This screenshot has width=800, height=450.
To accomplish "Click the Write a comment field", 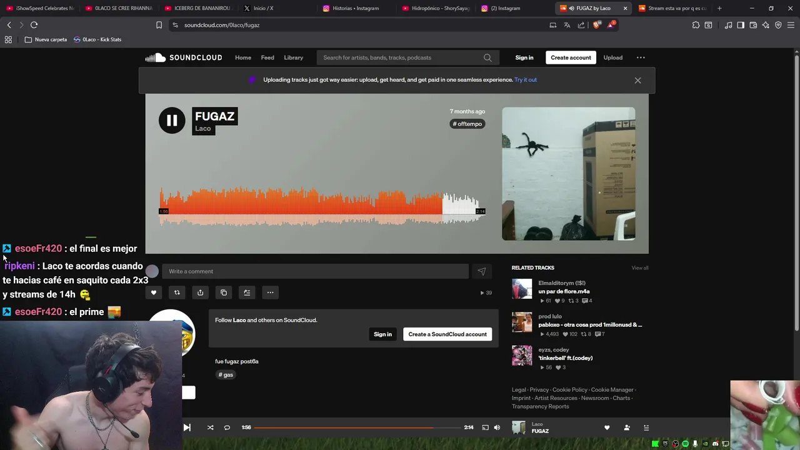I will 315,271.
